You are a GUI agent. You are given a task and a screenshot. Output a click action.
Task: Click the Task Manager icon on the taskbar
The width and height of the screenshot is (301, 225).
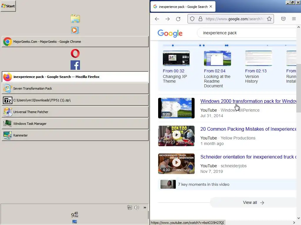7,124
